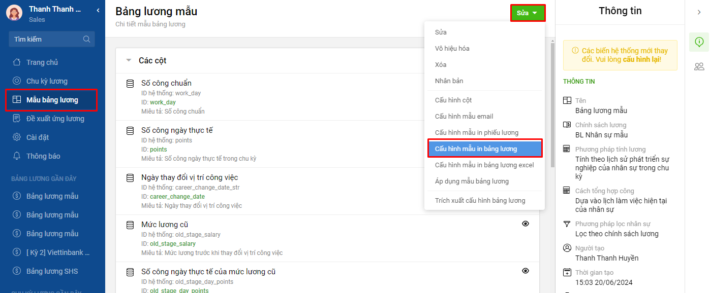Viewport: 710px width, 293px height.
Task: Click the work_day ID value
Action: tap(163, 102)
